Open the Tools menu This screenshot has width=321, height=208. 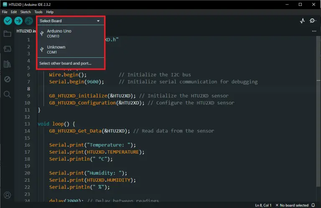tap(38, 12)
